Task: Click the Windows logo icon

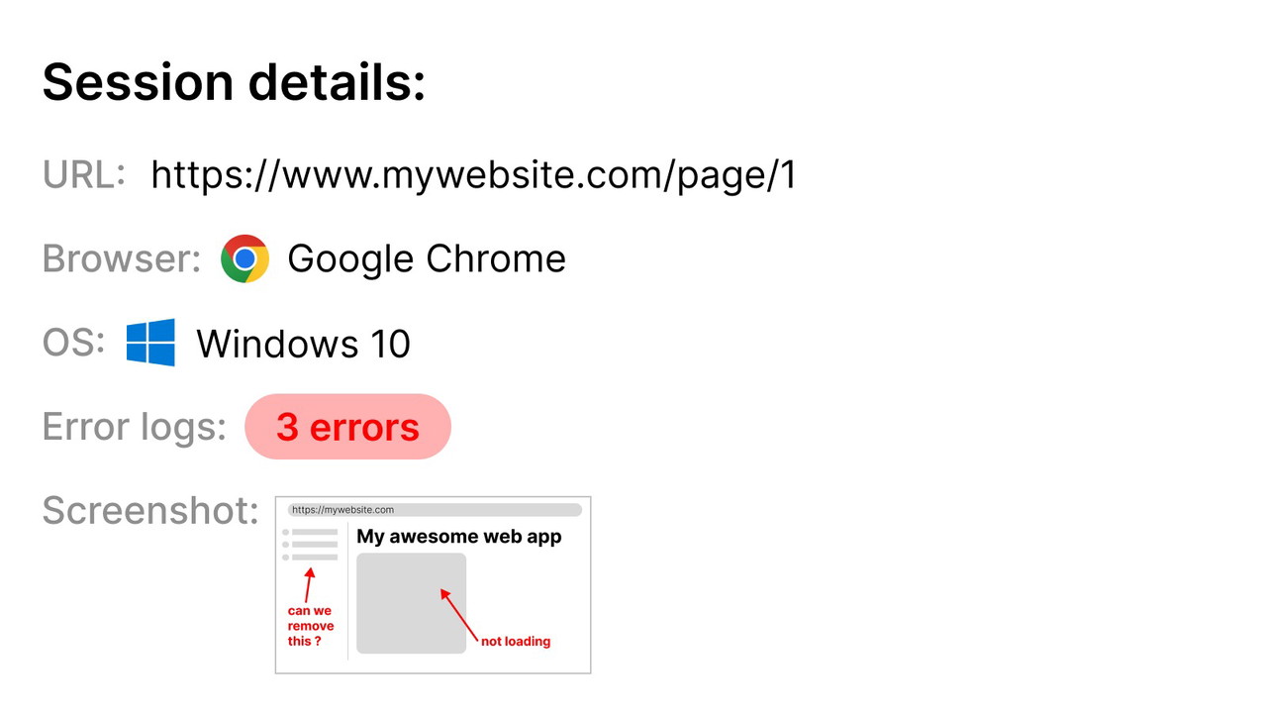Action: [x=150, y=343]
